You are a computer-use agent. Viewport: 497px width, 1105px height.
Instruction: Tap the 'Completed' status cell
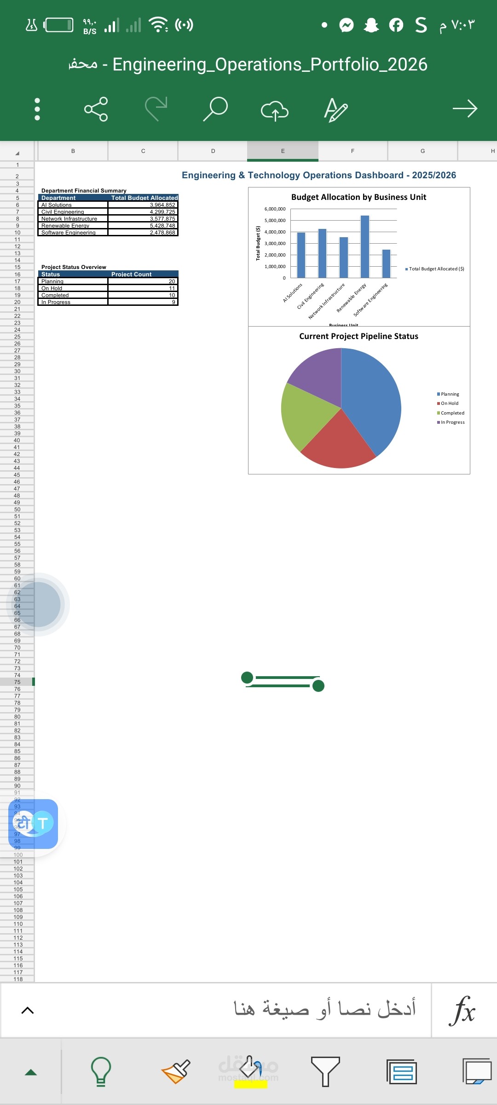73,295
